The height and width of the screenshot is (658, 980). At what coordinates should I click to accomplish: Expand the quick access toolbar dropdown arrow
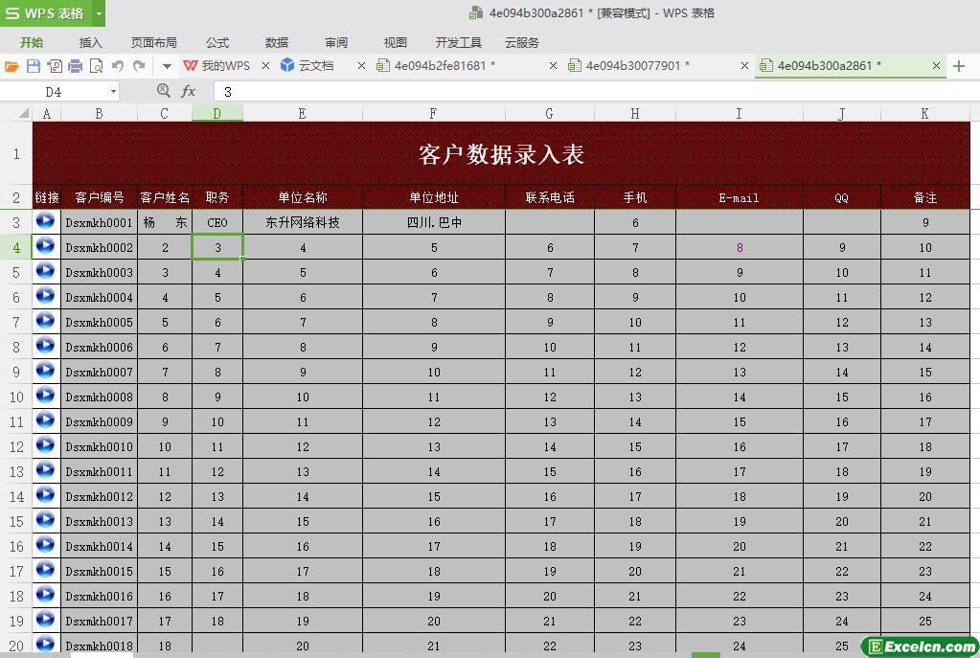(x=166, y=66)
